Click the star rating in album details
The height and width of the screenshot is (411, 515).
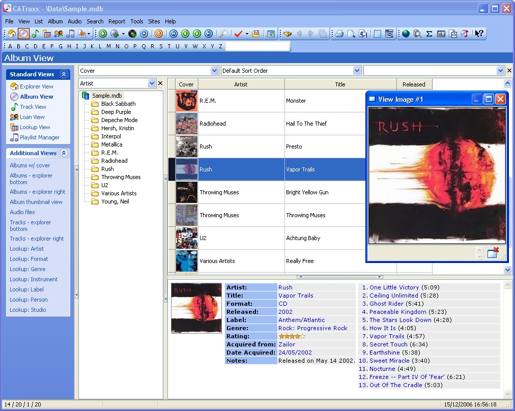(292, 336)
